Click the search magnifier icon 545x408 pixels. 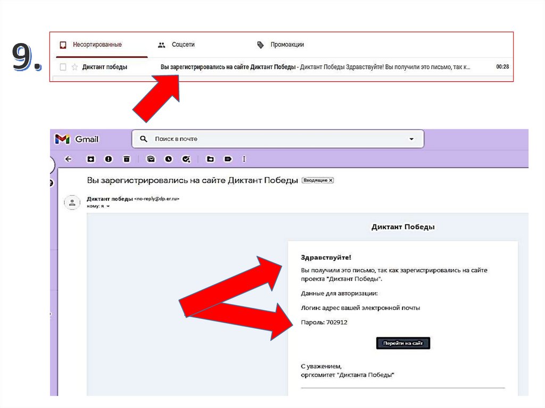144,139
